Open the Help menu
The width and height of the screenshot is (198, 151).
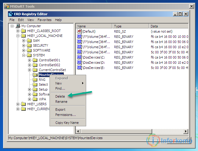(58, 20)
